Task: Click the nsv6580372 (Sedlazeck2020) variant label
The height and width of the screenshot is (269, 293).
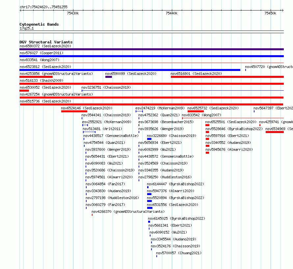Action: coord(45,46)
